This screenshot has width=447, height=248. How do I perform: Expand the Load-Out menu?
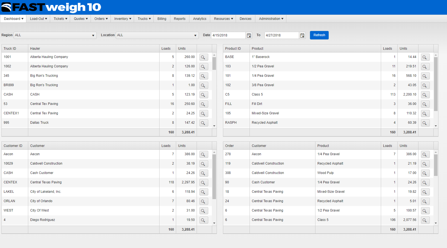point(38,19)
